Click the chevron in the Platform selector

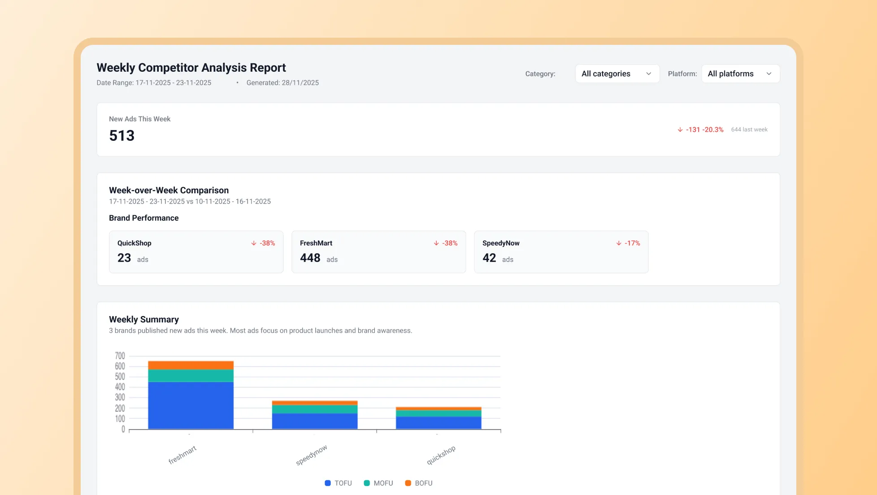(769, 74)
